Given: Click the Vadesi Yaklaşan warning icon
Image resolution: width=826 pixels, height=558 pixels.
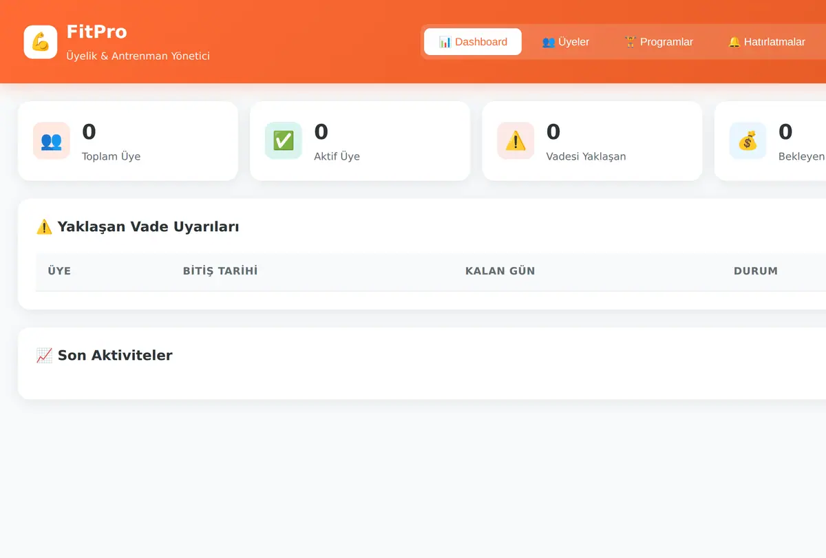Looking at the screenshot, I should pos(516,141).
